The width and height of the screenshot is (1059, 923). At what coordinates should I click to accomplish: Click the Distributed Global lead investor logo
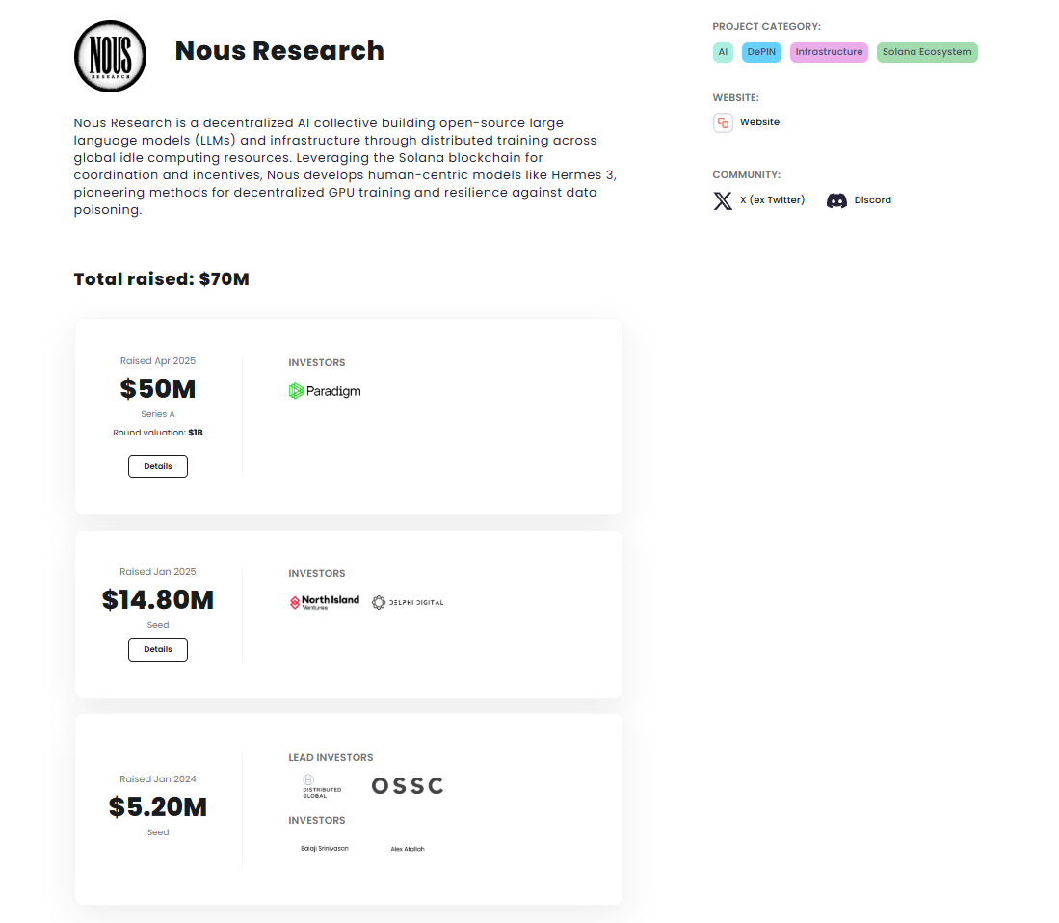coord(322,786)
